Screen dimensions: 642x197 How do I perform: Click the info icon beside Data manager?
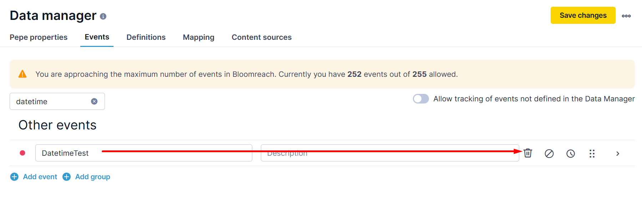103,16
